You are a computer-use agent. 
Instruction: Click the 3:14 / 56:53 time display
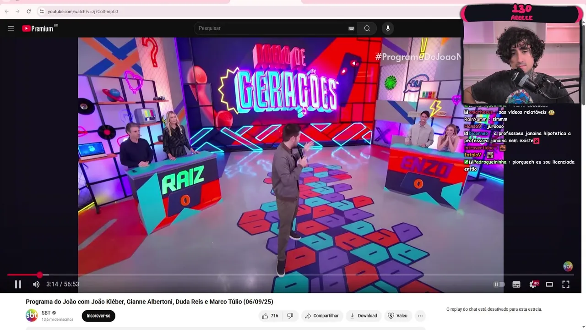pos(63,284)
